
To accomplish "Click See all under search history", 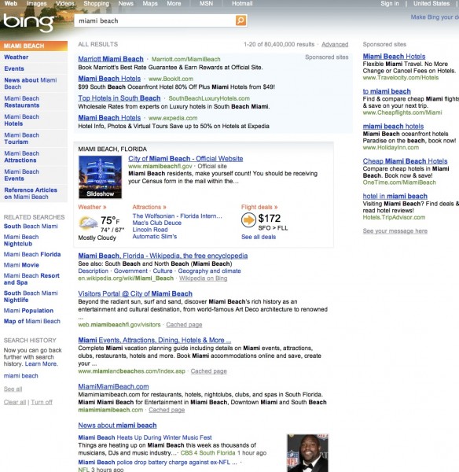I will 13,389.
